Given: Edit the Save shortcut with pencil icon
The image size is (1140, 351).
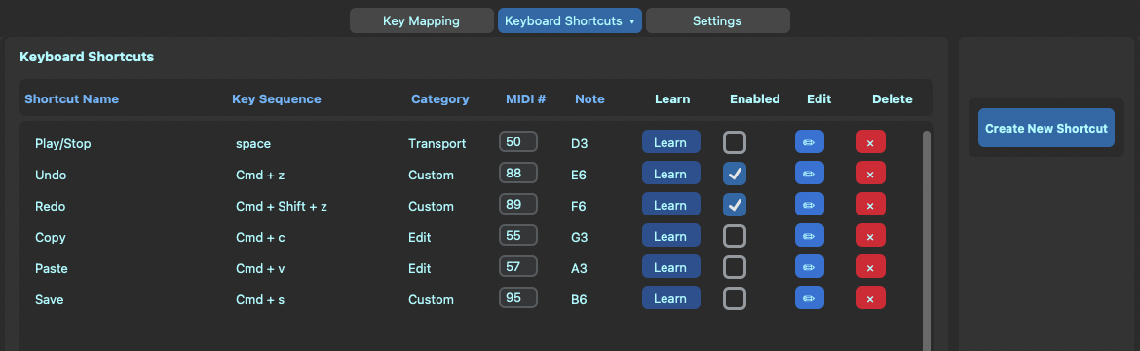Looking at the screenshot, I should (809, 298).
